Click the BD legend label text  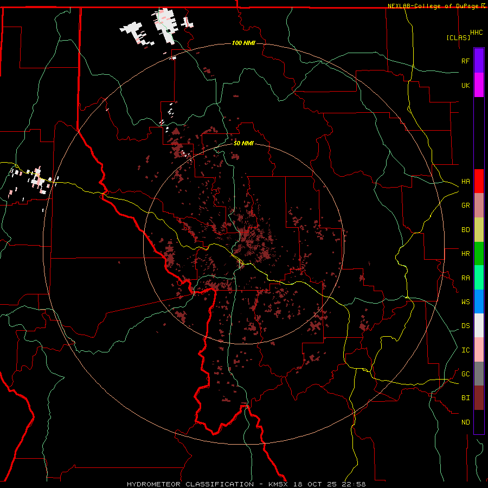[x=465, y=230]
